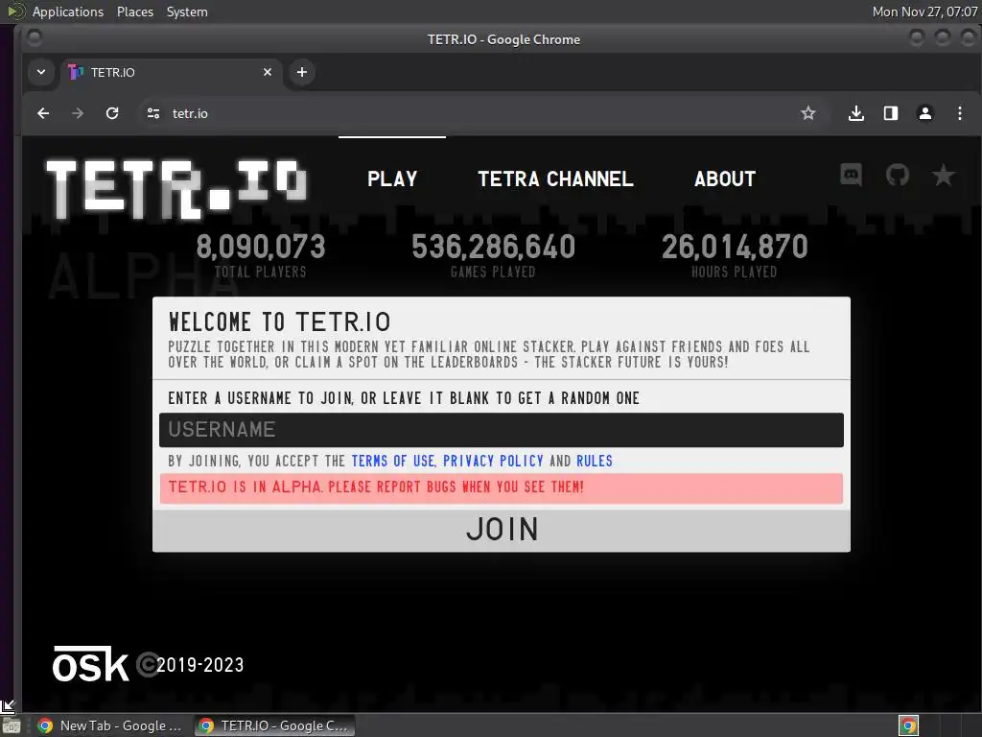Click the 2019-2023 copyright text
Screen dimensions: 982x737
199,664
